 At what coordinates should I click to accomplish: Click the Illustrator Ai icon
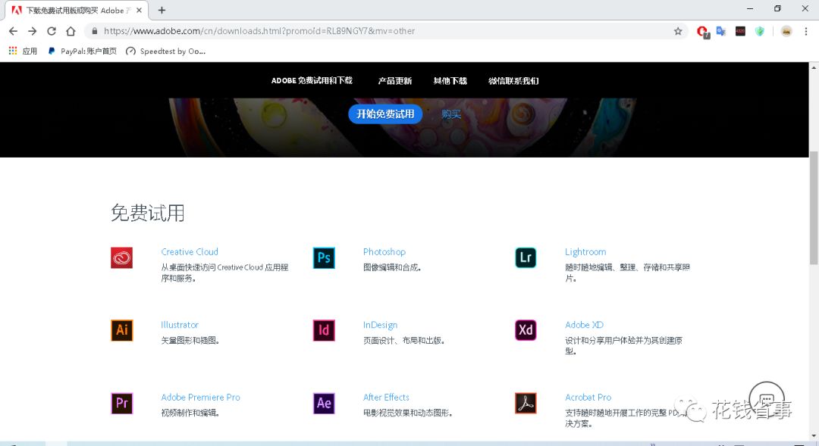pyautogui.click(x=122, y=331)
